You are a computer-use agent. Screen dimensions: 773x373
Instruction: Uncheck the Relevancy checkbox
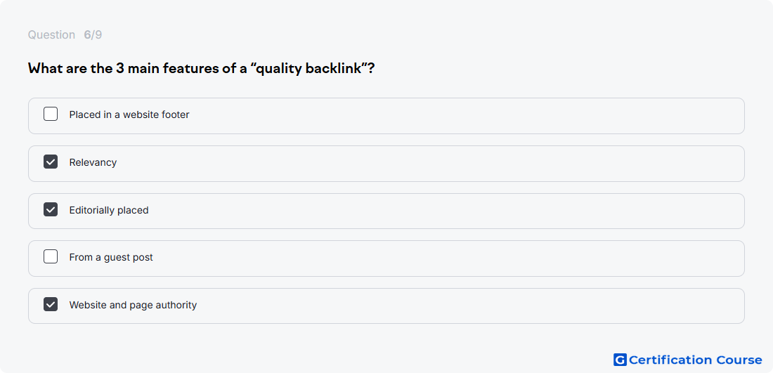(x=51, y=162)
